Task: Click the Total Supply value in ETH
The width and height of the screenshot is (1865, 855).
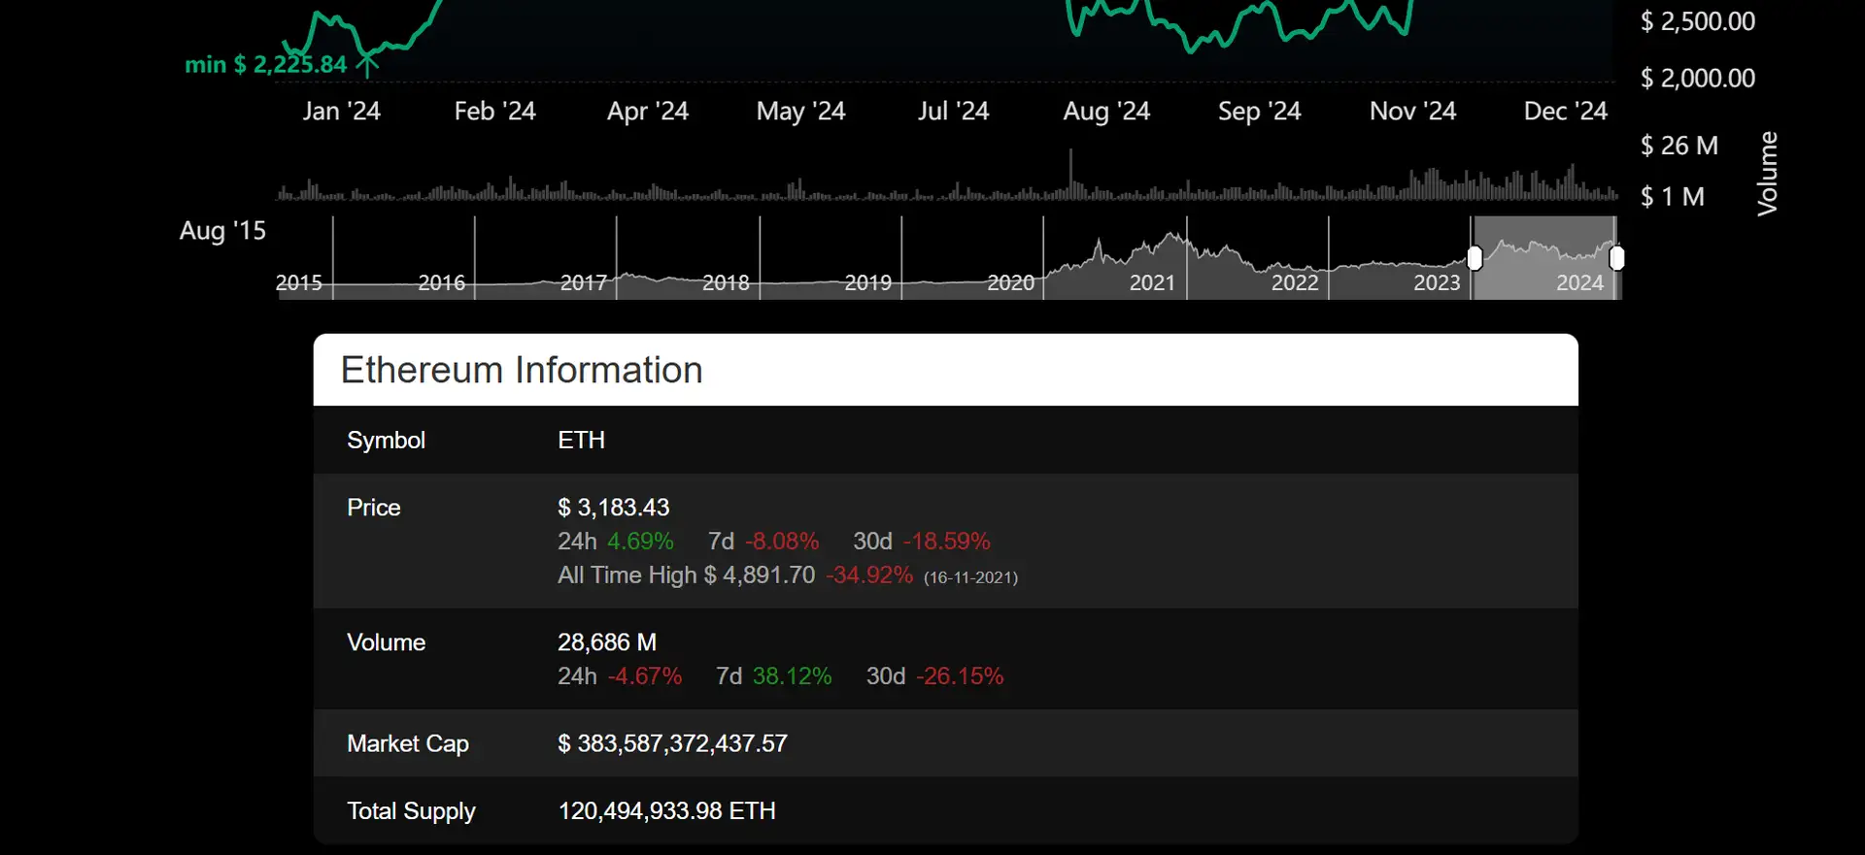Action: tap(666, 811)
